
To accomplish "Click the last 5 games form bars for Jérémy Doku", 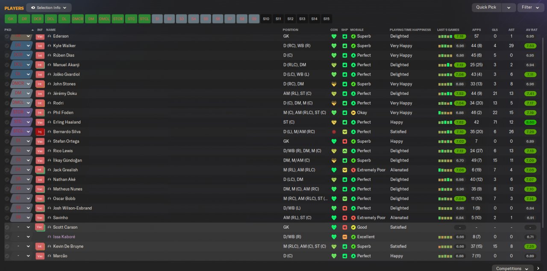I will [x=445, y=94].
